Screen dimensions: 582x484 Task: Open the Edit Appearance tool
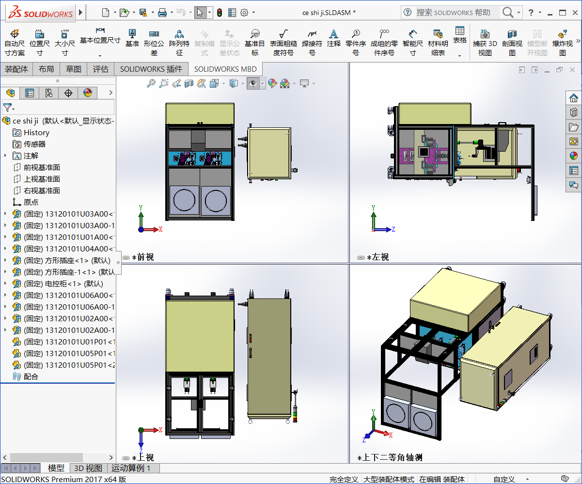point(272,83)
